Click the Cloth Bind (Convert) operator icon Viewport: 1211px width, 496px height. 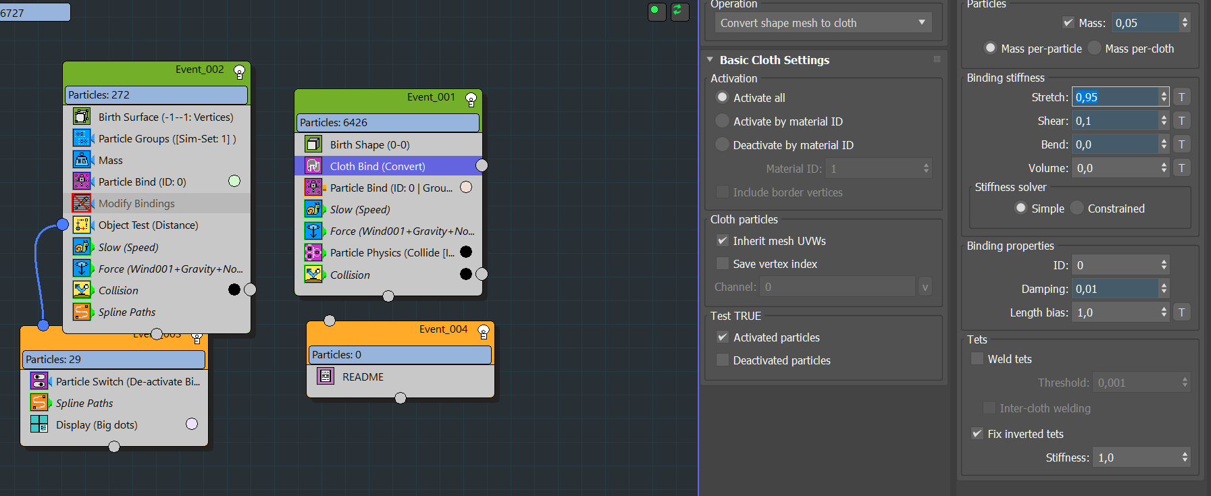313,166
